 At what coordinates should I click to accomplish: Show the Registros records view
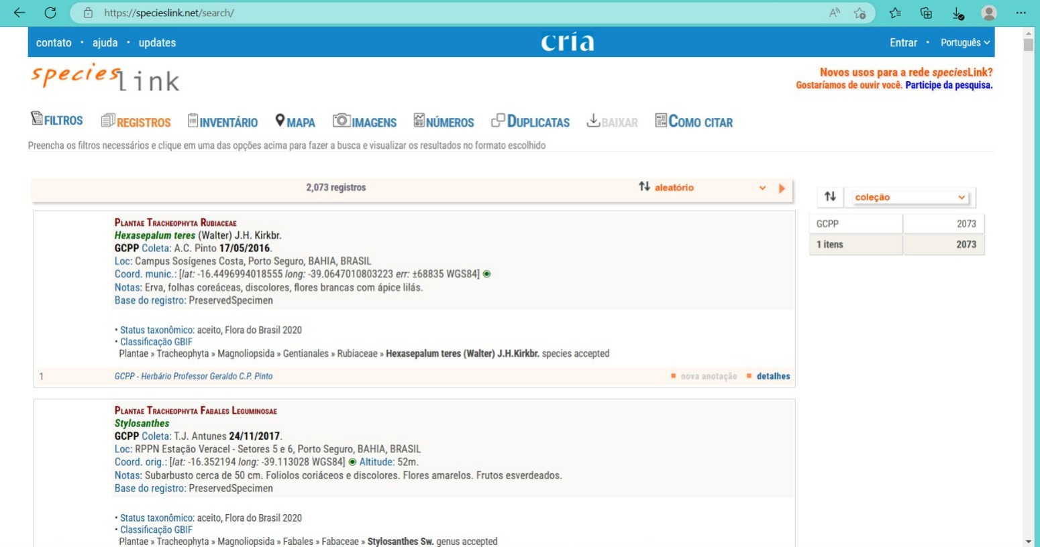[x=136, y=121]
